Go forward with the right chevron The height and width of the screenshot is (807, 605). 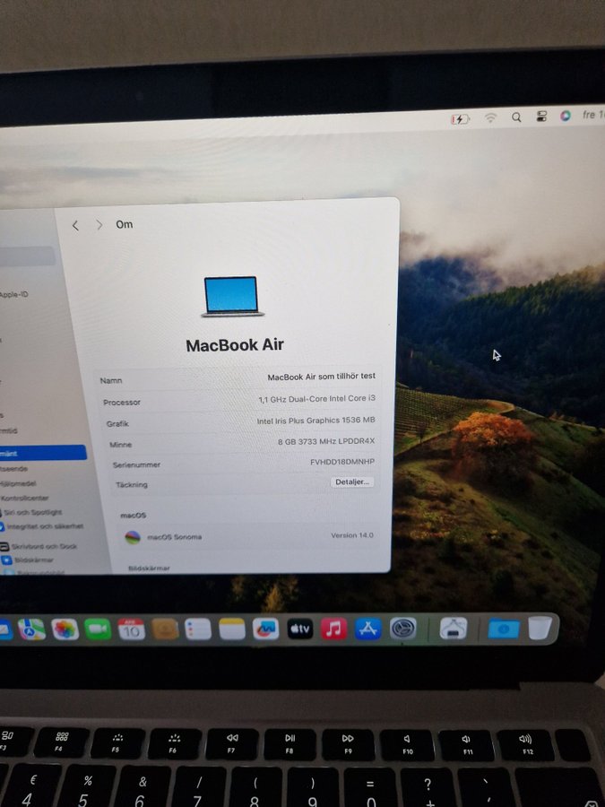99,225
